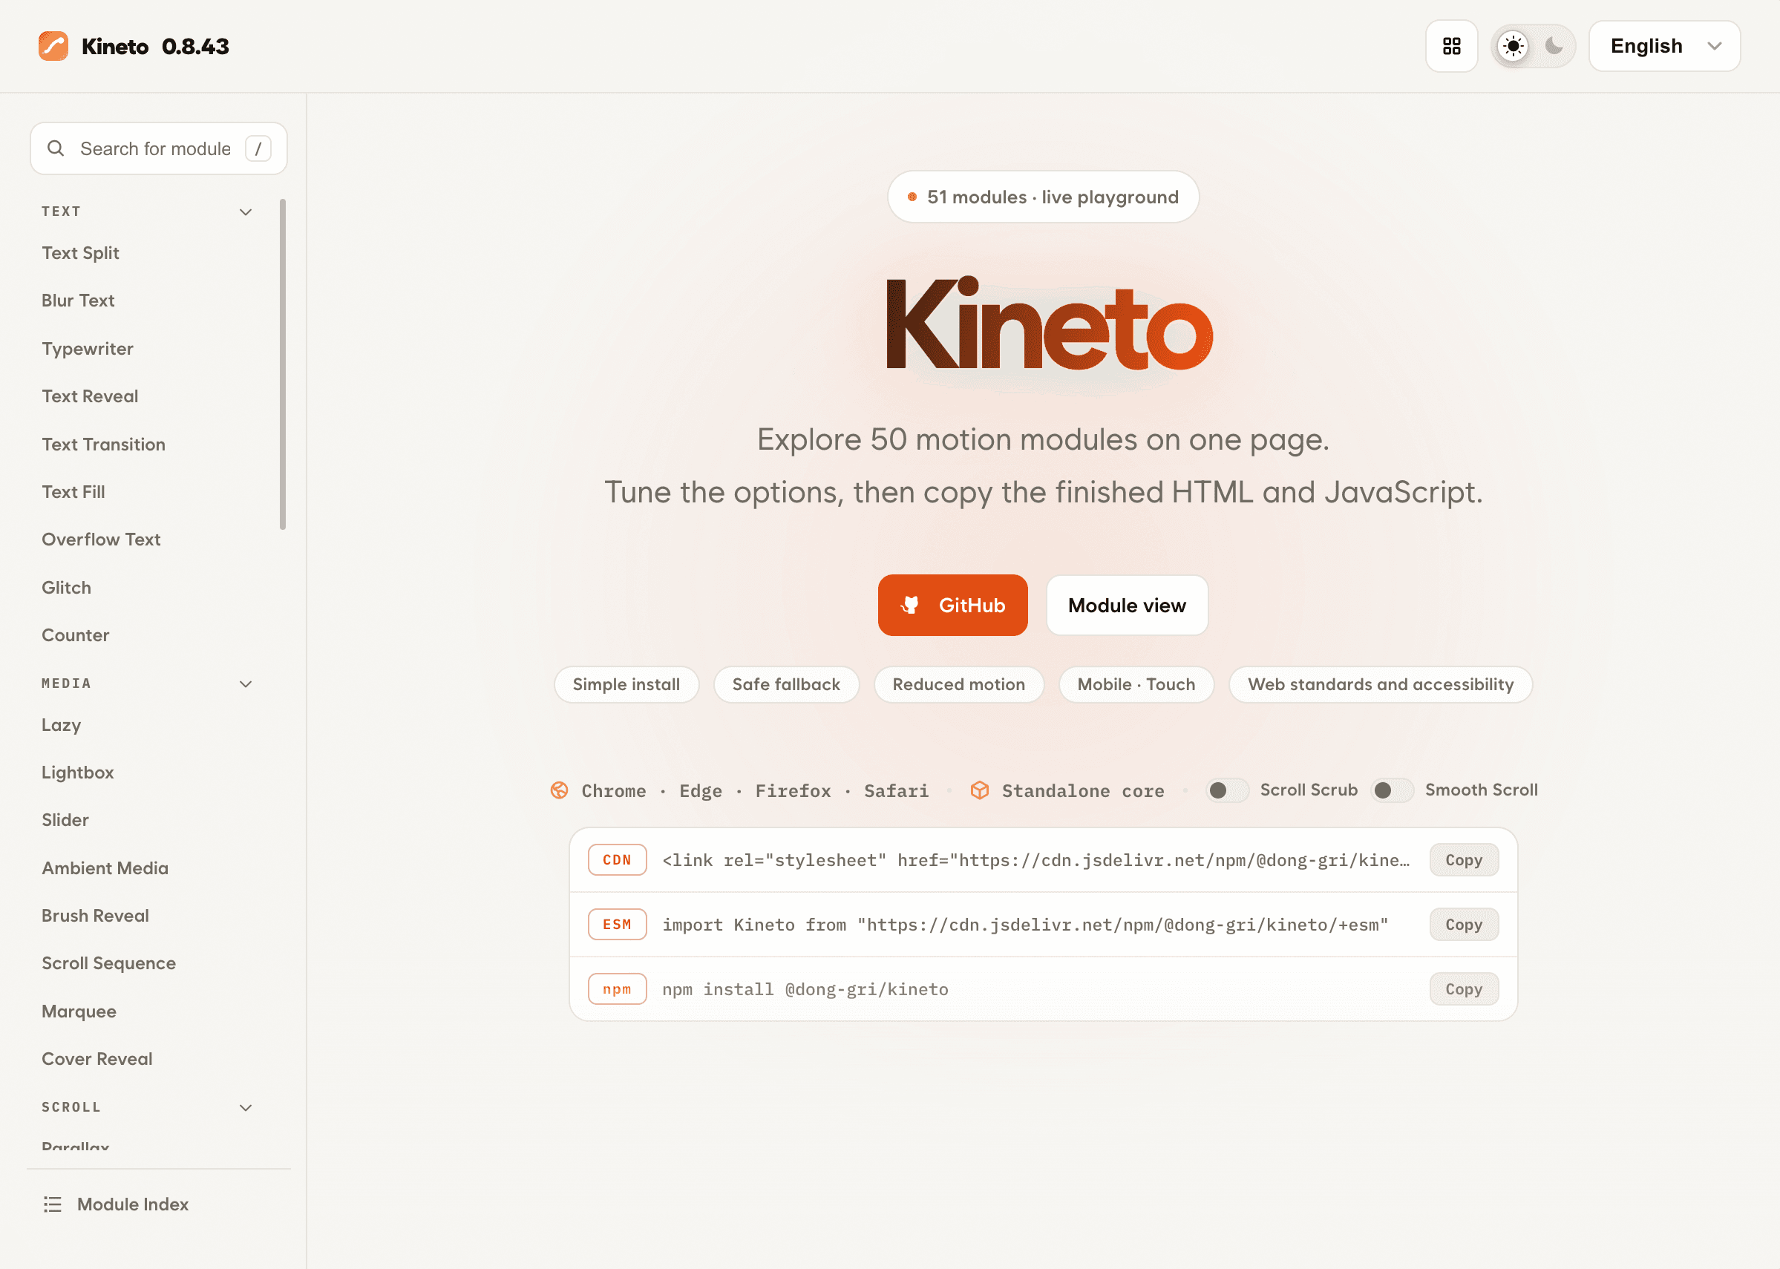Image resolution: width=1780 pixels, height=1269 pixels.
Task: Switch to light theme sun icon
Action: click(1513, 46)
